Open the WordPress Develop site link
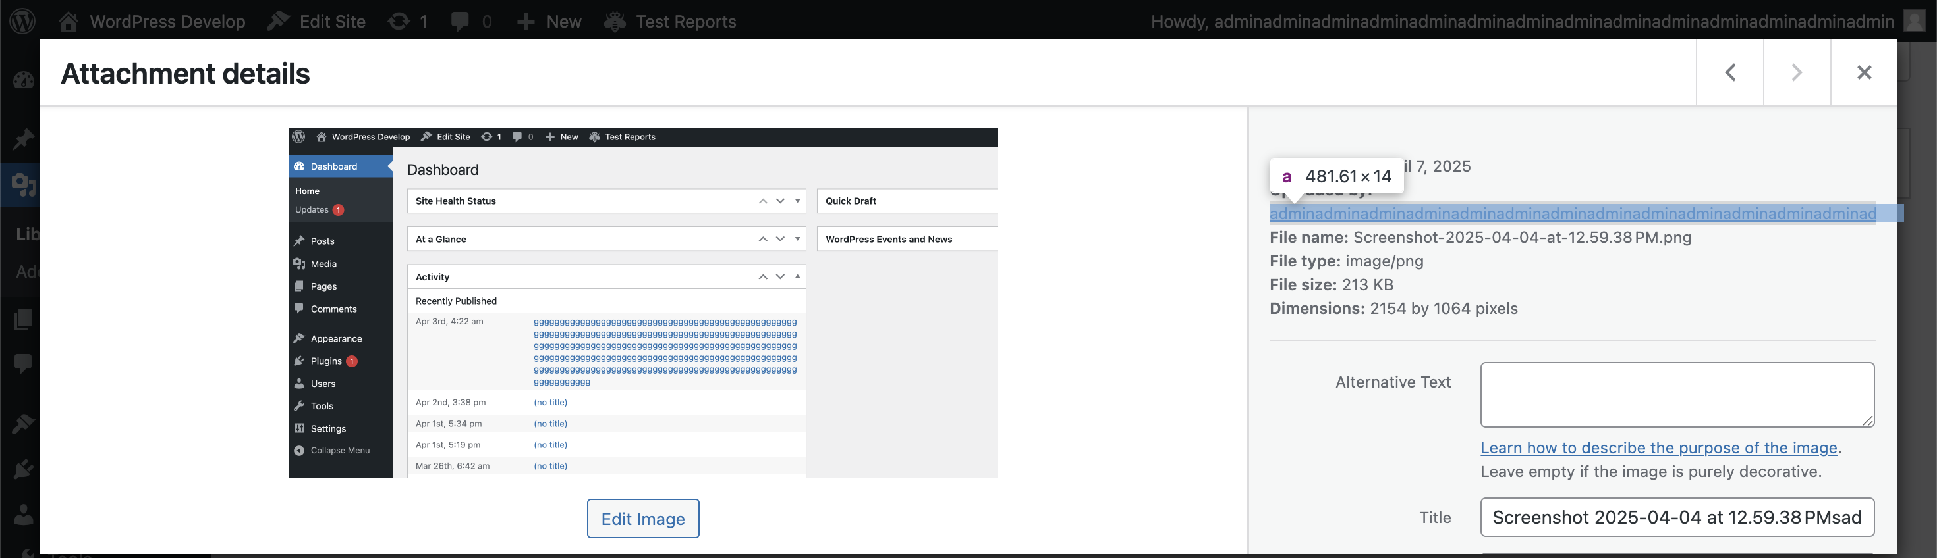Viewport: 1937px width, 558px height. pyautogui.click(x=152, y=21)
